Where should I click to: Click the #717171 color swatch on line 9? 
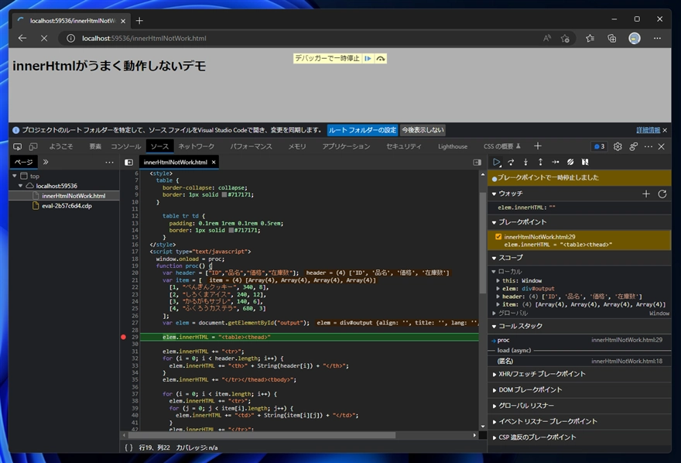tap(224, 194)
